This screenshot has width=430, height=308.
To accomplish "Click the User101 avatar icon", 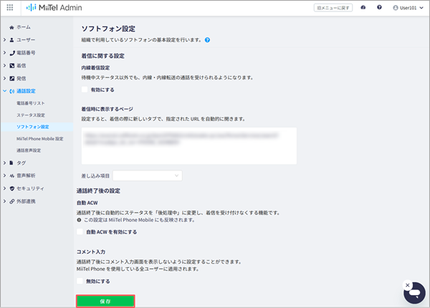I will tap(396, 8).
